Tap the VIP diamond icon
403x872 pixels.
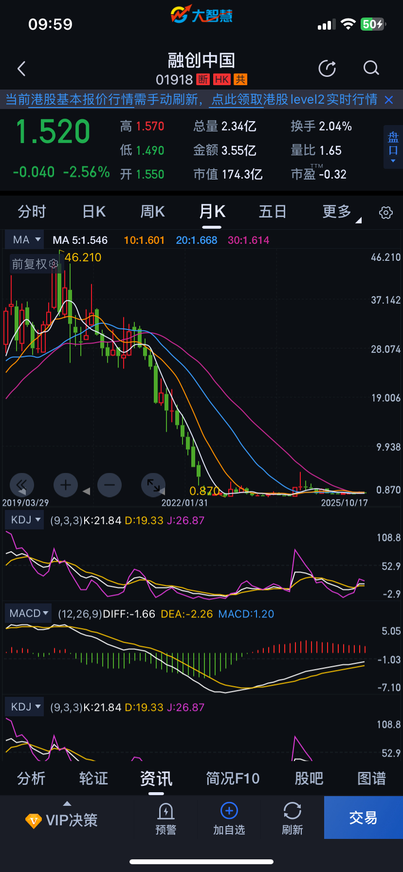(34, 821)
